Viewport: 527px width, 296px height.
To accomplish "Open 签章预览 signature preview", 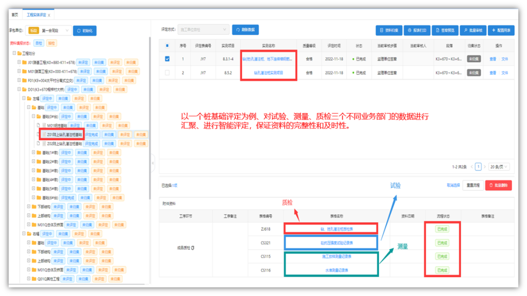I will (x=445, y=30).
